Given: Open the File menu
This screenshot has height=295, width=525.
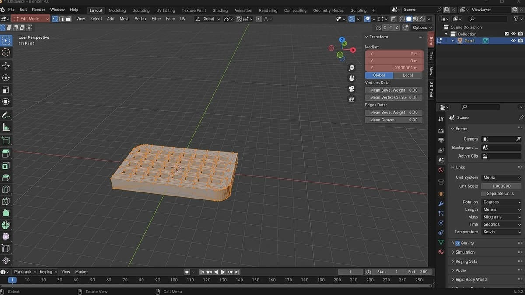Looking at the screenshot, I should pos(11,10).
